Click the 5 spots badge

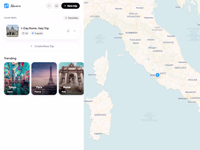tap(37, 33)
